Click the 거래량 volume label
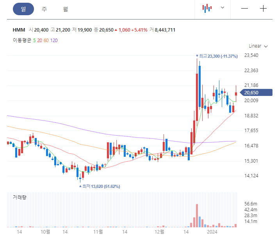 [20, 197]
